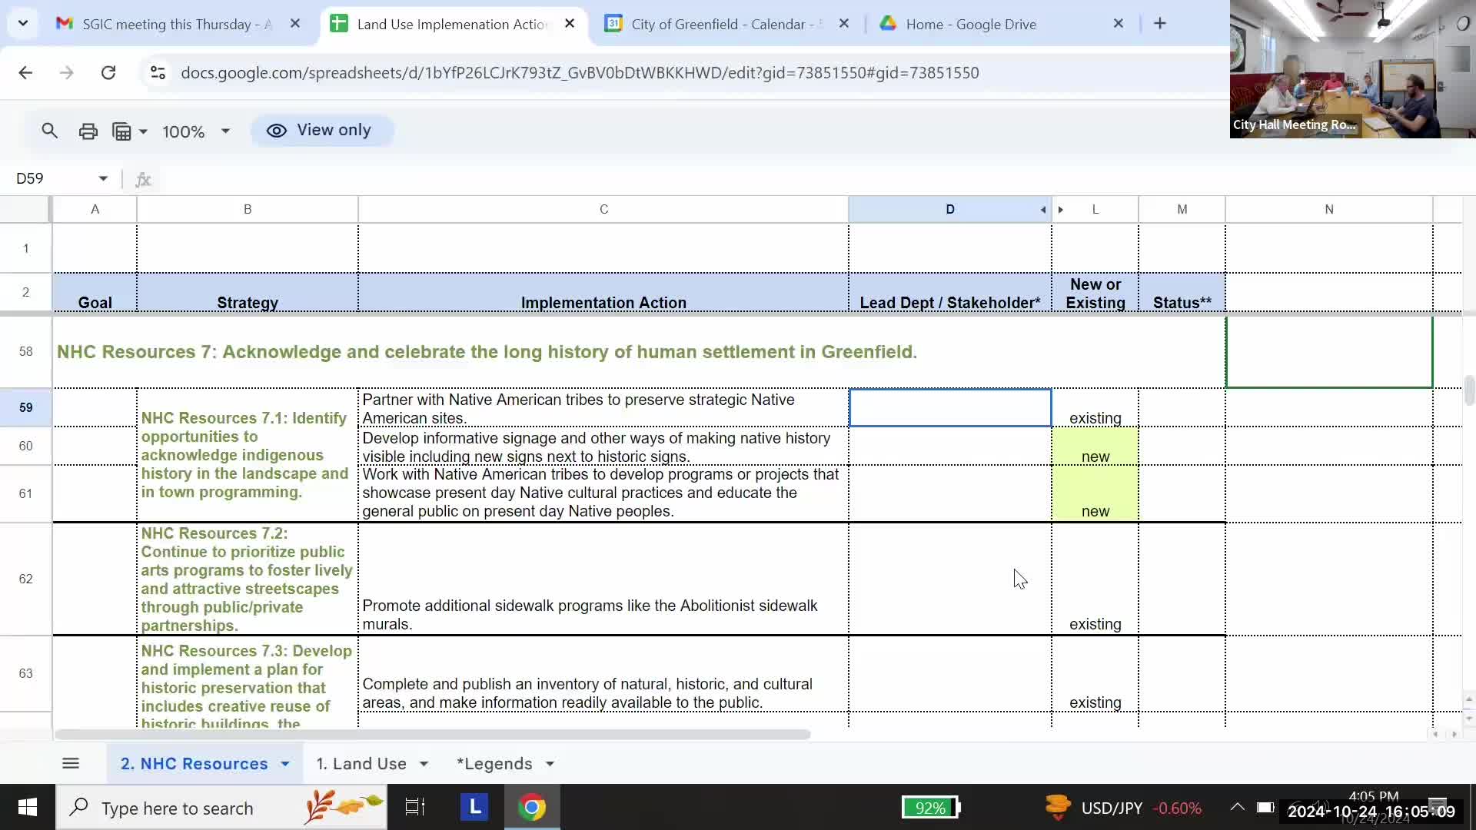
Task: Open the name box dropdown arrow
Action: (x=103, y=178)
